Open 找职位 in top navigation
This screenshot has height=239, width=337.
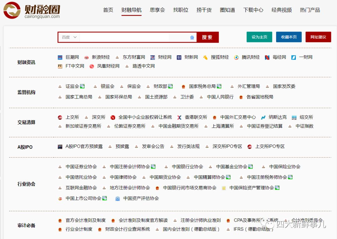click(x=181, y=10)
